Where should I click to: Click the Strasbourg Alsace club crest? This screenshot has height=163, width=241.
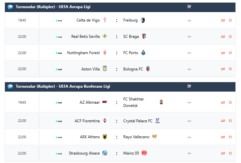coord(105,153)
